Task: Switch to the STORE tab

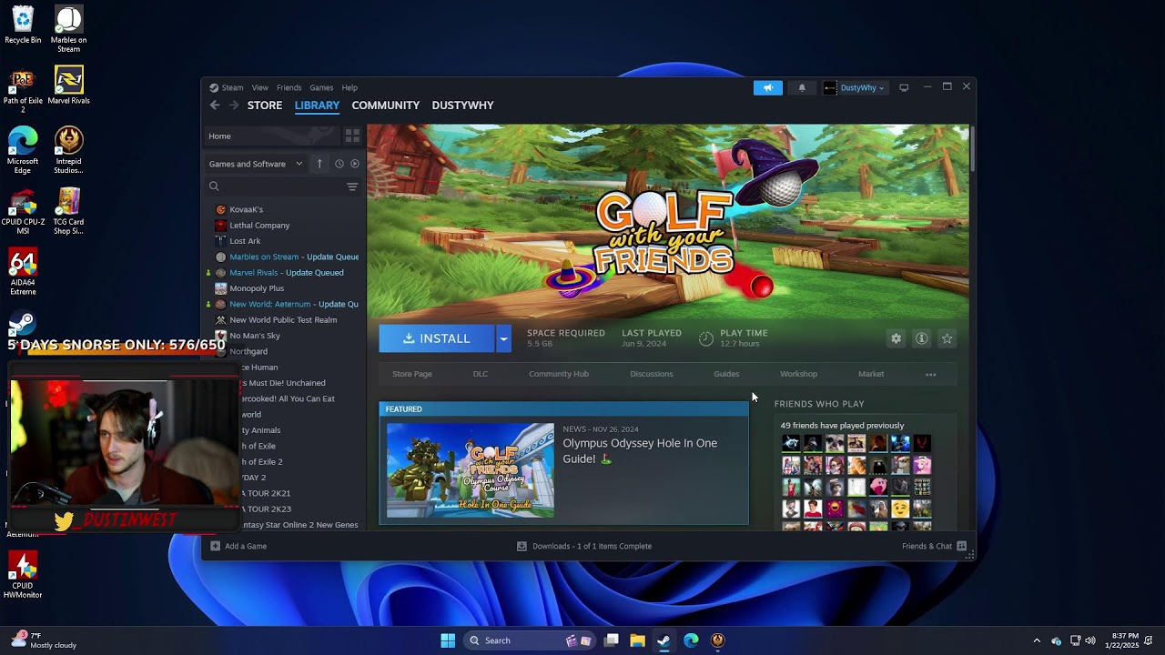Action: 265,106
